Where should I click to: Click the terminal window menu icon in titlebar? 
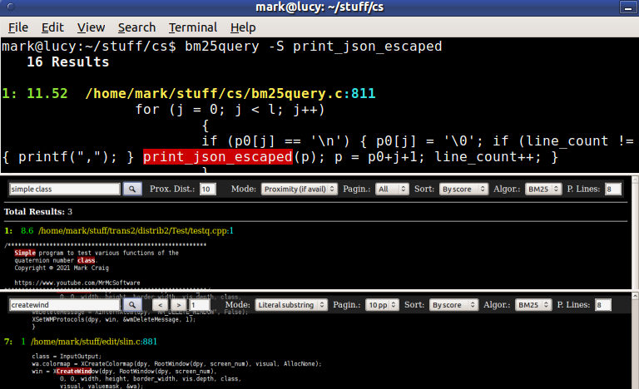coord(11,7)
